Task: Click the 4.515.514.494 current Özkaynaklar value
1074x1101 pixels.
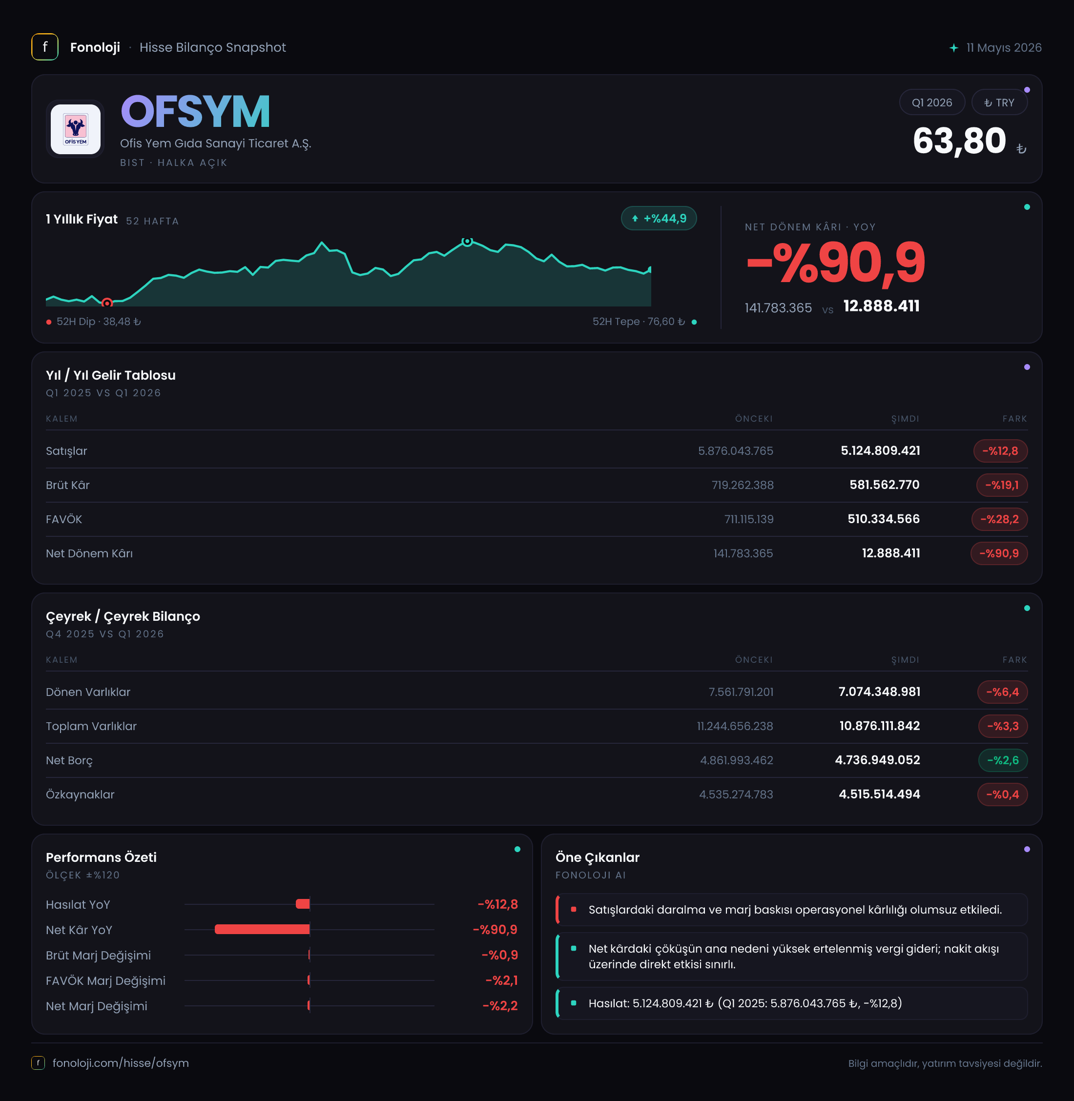Action: 879,795
